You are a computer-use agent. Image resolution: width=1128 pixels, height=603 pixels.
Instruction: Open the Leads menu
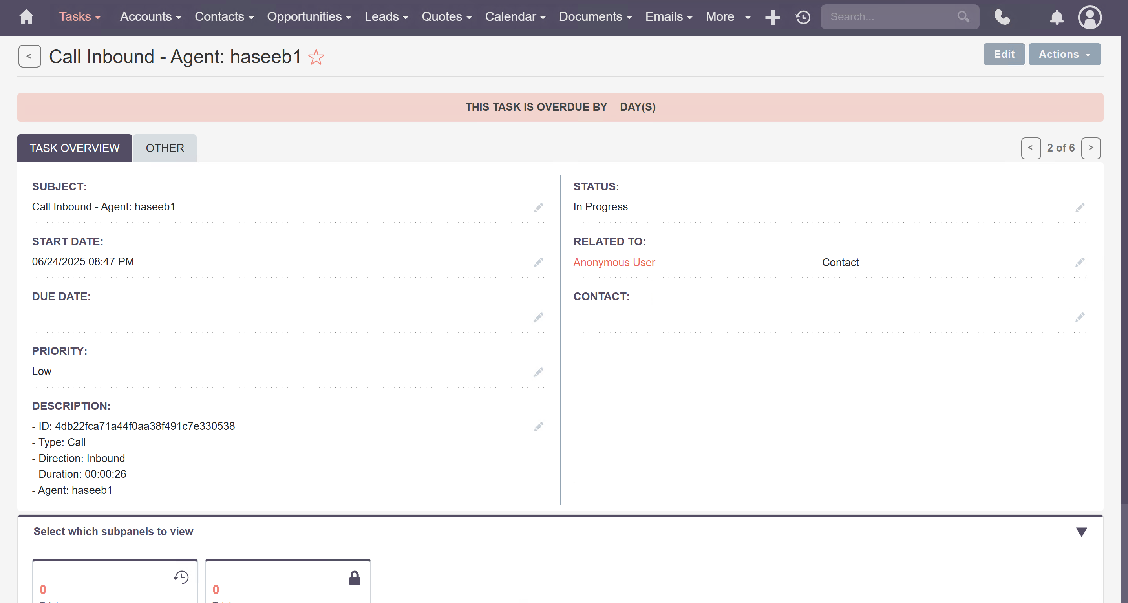pyautogui.click(x=386, y=17)
